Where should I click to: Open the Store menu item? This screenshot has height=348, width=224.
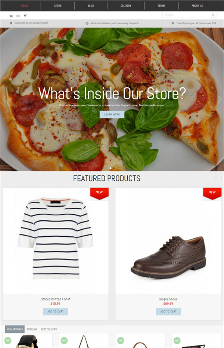pyautogui.click(x=58, y=6)
